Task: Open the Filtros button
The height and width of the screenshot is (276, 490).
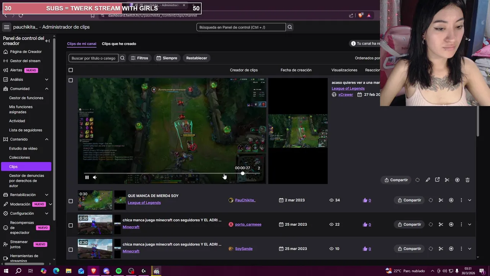Action: tap(139, 58)
